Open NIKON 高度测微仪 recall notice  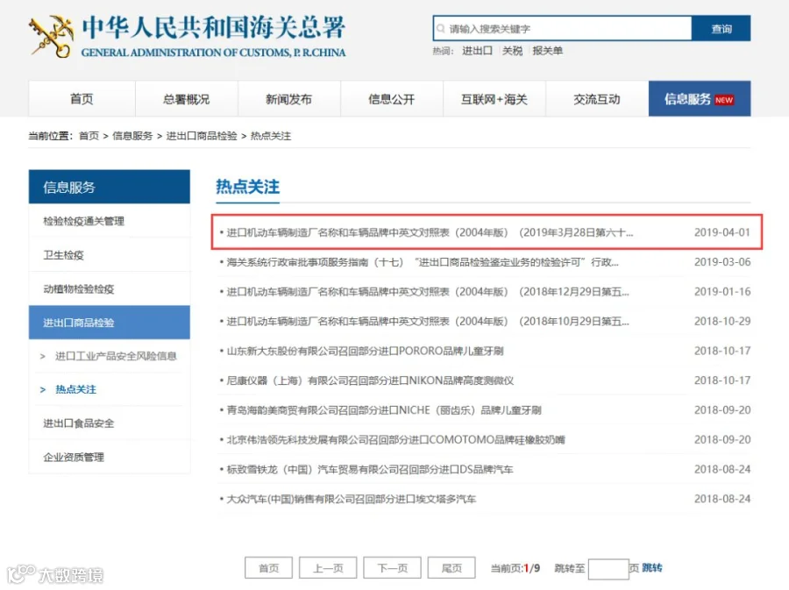click(370, 380)
